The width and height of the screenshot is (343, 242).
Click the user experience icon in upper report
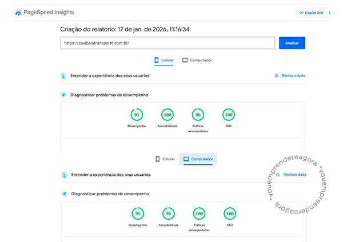click(63, 76)
